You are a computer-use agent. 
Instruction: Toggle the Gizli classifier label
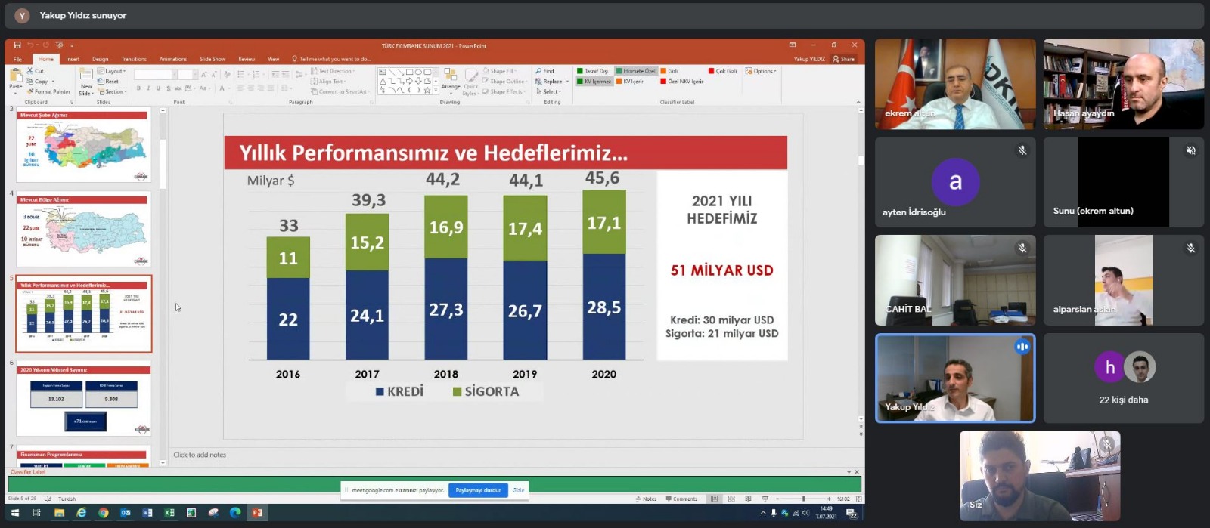tap(669, 71)
